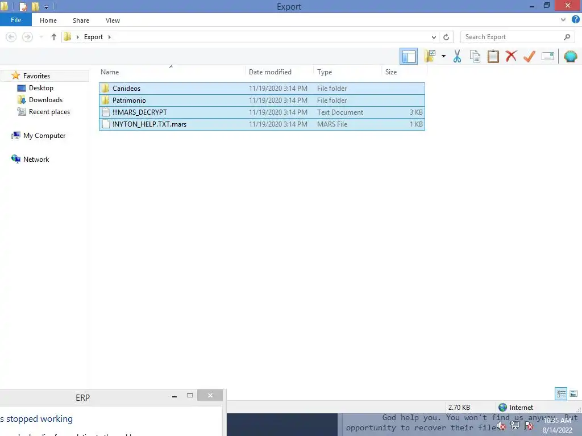The height and width of the screenshot is (436, 582).
Task: Click the orange checkmark icon
Action: coord(529,56)
